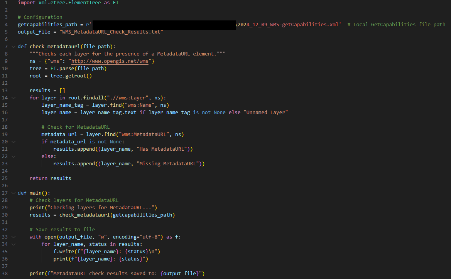
Task: Fold the else block on line 22
Action: [13, 156]
